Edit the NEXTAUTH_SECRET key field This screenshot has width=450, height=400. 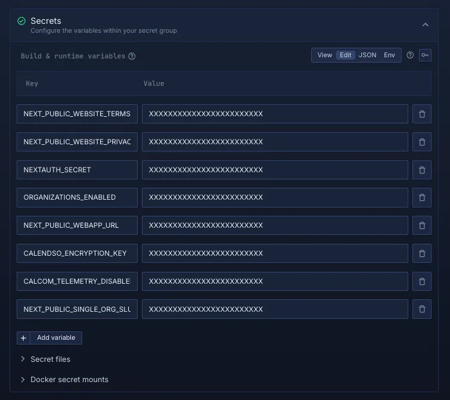click(x=77, y=170)
